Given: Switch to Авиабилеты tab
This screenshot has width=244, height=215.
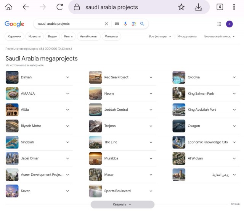Looking at the screenshot, I should pos(89,37).
